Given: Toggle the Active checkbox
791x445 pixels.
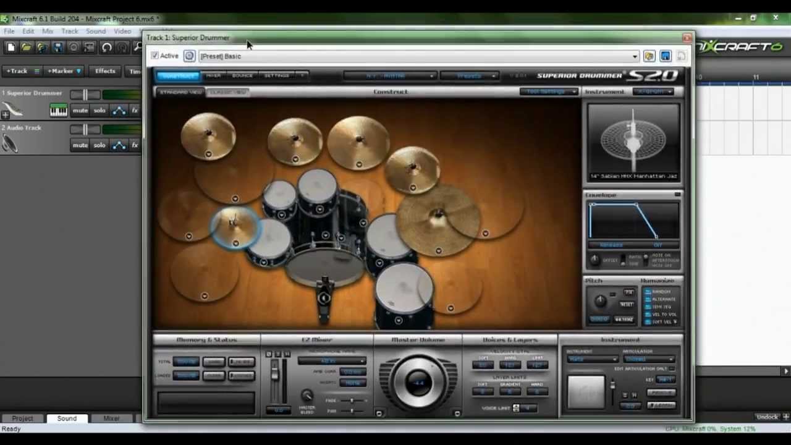Looking at the screenshot, I should [155, 56].
